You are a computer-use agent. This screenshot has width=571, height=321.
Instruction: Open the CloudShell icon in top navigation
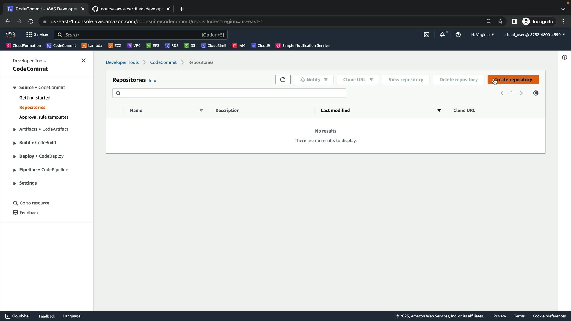(x=426, y=35)
